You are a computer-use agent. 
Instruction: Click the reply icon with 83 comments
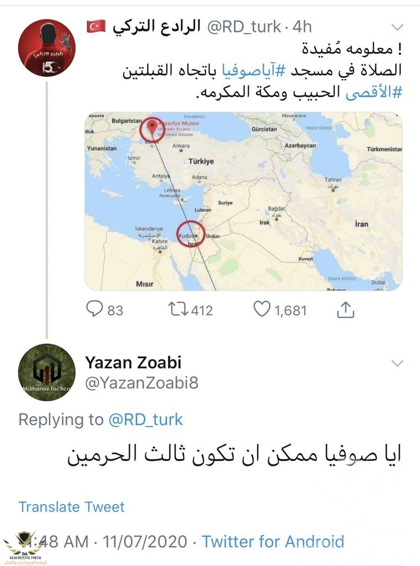[95, 310]
